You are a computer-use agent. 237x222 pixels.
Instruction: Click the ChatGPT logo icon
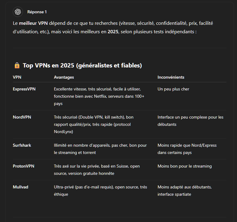pos(18,12)
